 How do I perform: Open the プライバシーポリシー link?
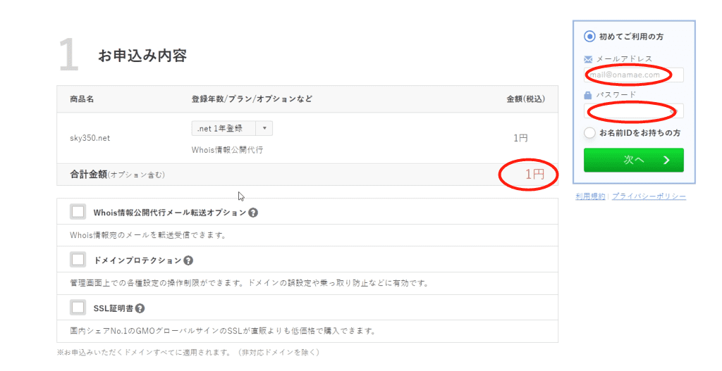click(x=648, y=196)
